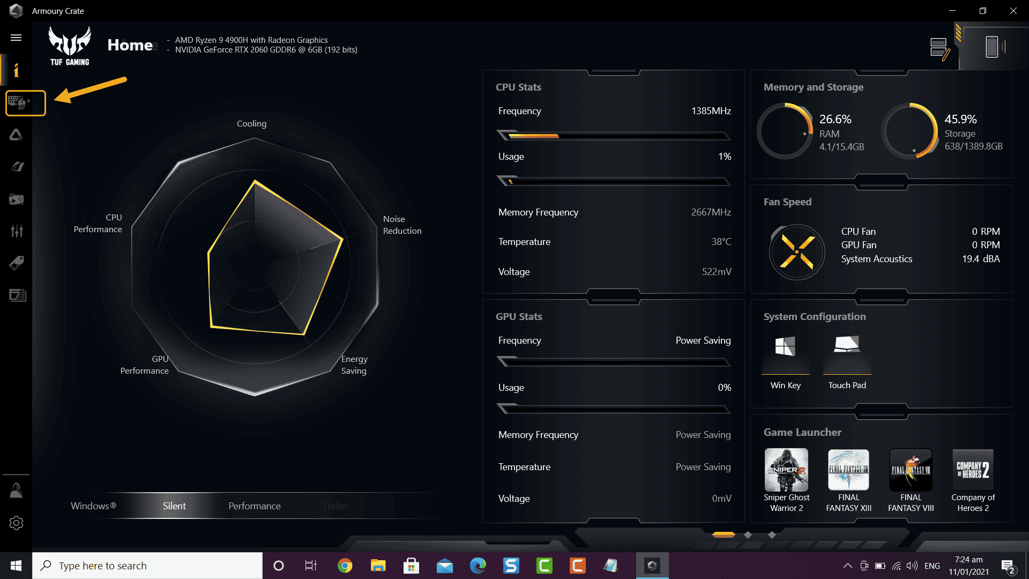Image resolution: width=1029 pixels, height=579 pixels.
Task: Click the News content sidebar icon
Action: click(16, 295)
